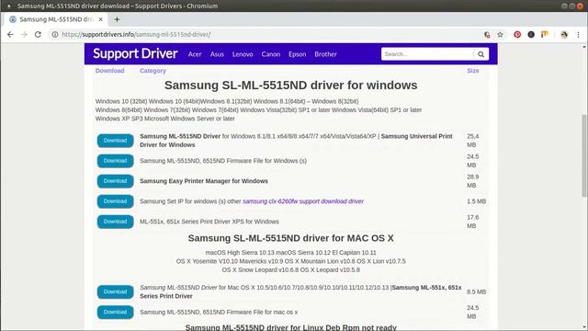The width and height of the screenshot is (588, 331).
Task: Open the Asus menu item
Action: coord(217,54)
